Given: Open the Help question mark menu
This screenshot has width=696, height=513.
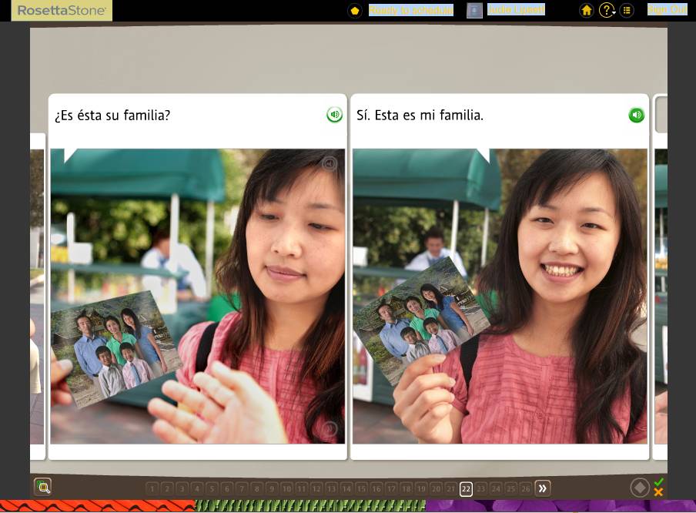Looking at the screenshot, I should tap(607, 10).
